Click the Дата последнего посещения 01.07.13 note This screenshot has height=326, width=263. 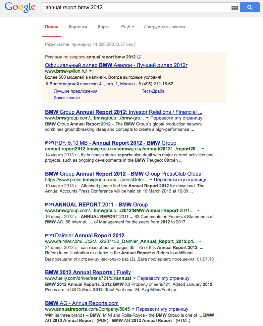[176, 259]
